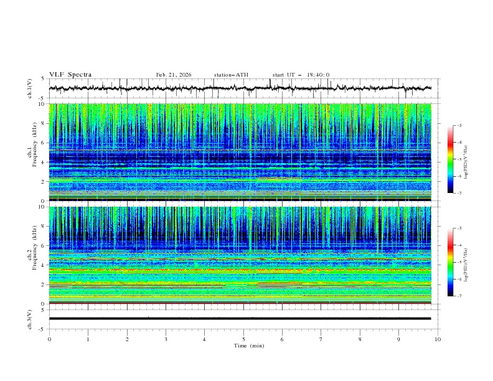The width and height of the screenshot is (493, 381).
Task: Click time axis tick label "2"
Action: click(x=127, y=339)
